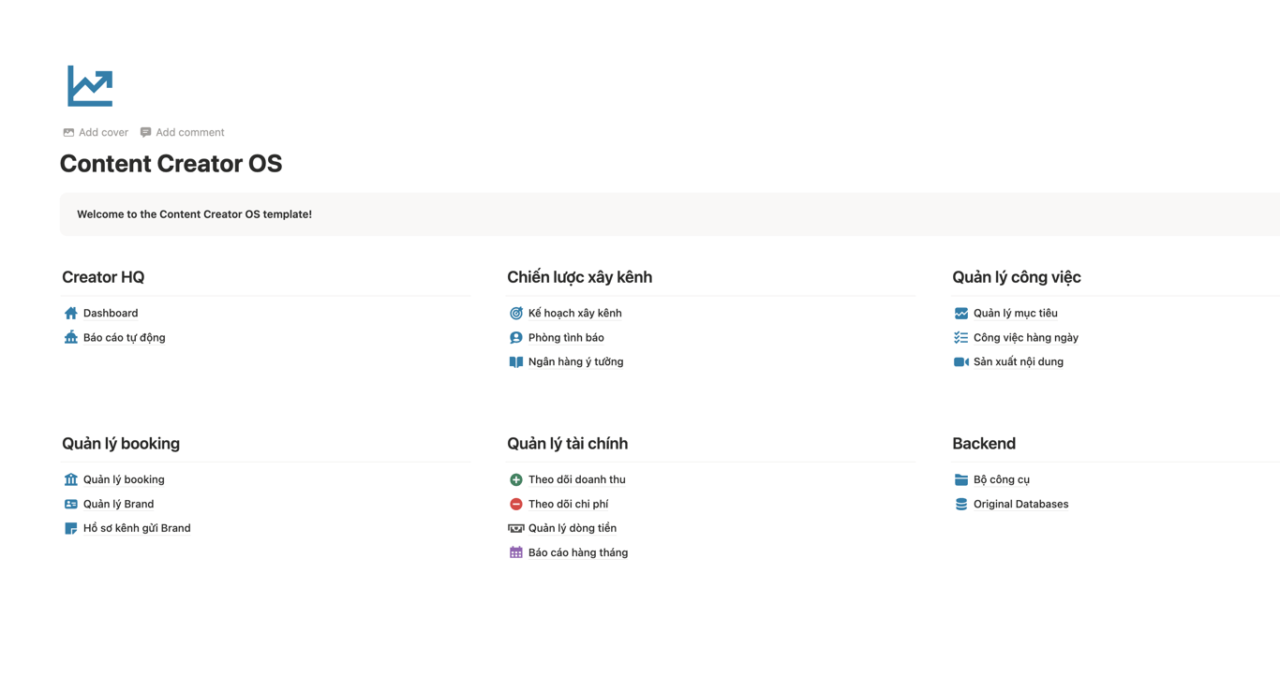The height and width of the screenshot is (691, 1280).
Task: Open Hồ sơ kênh gửi Brand page
Action: click(x=137, y=528)
